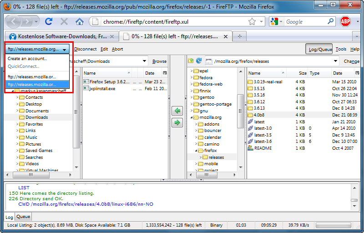Open the local path dropdown arrow
364x233 pixels.
[144, 61]
